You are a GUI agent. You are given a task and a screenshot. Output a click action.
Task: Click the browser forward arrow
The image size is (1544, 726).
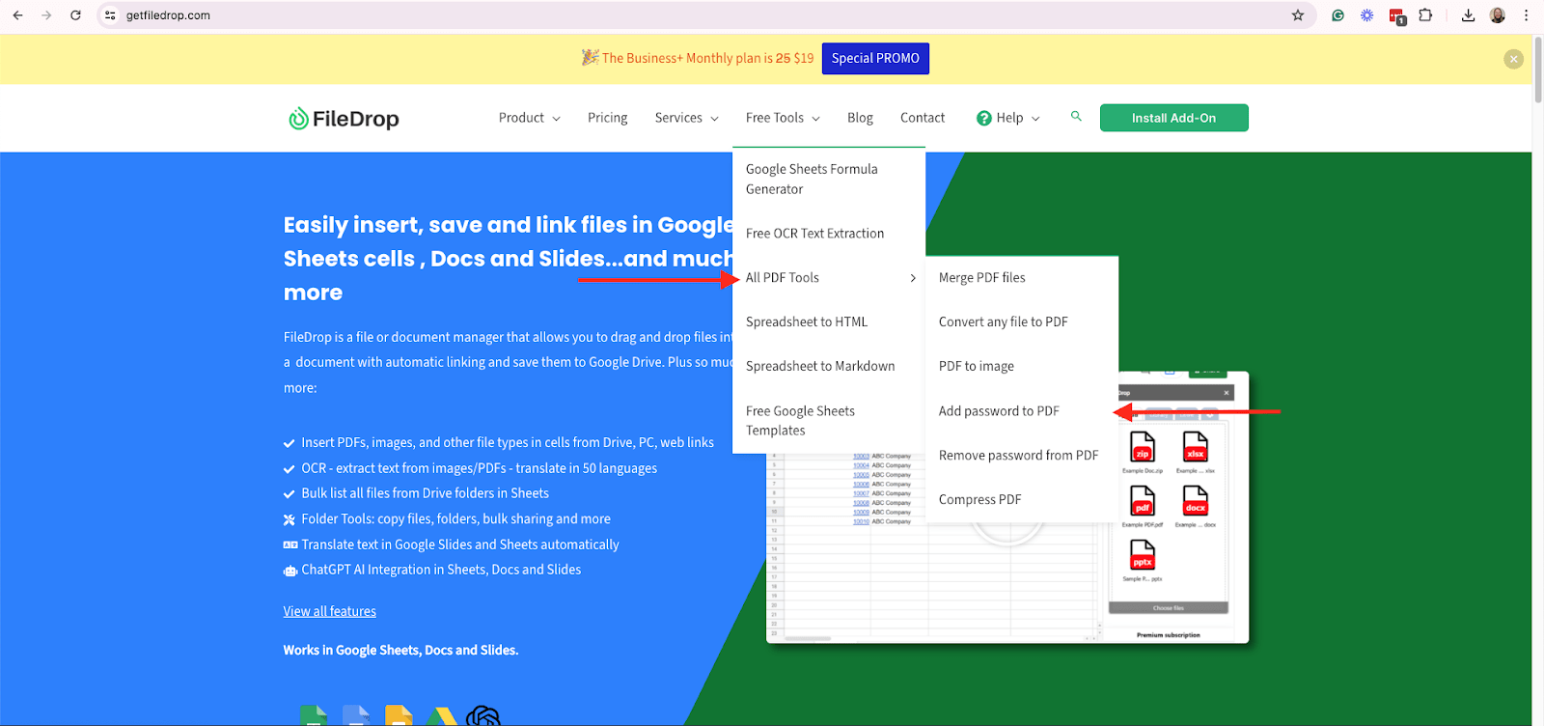click(46, 15)
